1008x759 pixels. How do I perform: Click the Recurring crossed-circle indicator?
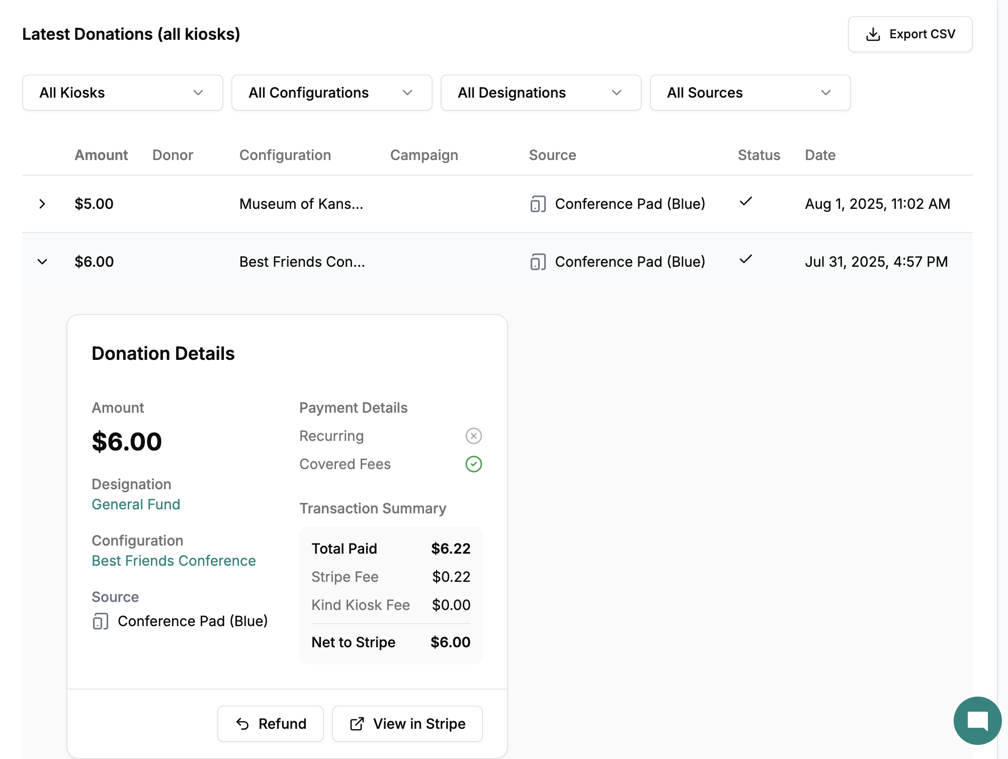(x=473, y=436)
